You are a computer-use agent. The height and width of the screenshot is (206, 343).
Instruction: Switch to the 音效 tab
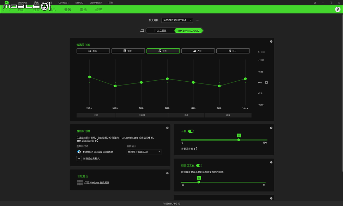68,10
